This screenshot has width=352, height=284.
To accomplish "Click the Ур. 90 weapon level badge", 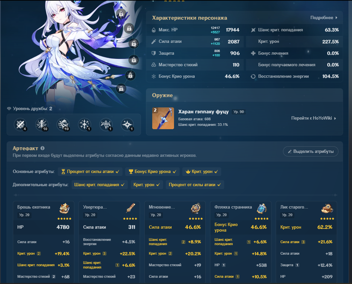I will (x=239, y=112).
